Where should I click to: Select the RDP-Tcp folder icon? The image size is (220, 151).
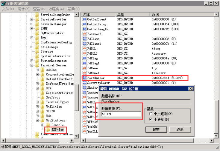[x=48, y=130]
